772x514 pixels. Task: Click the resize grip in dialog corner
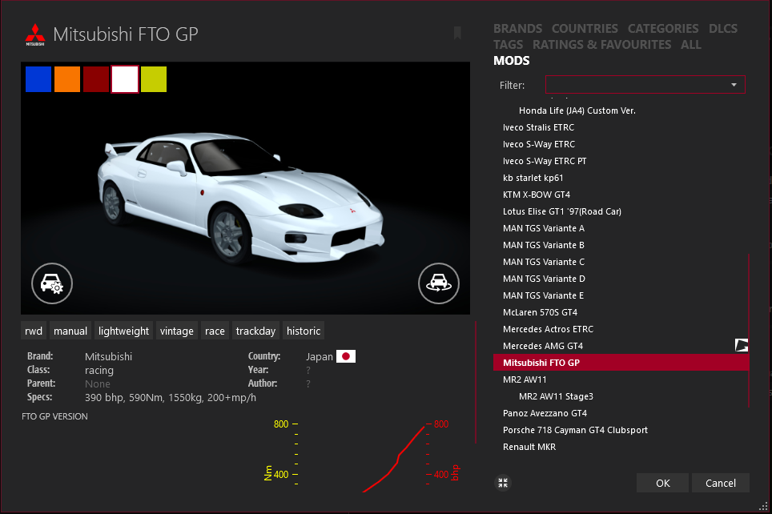click(763, 505)
